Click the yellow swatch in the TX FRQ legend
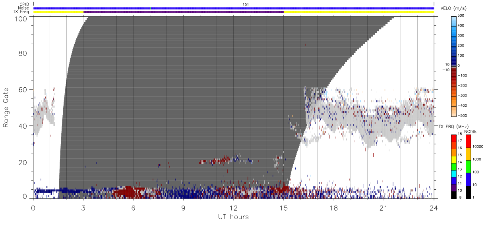488x225 pixels. 454,159
